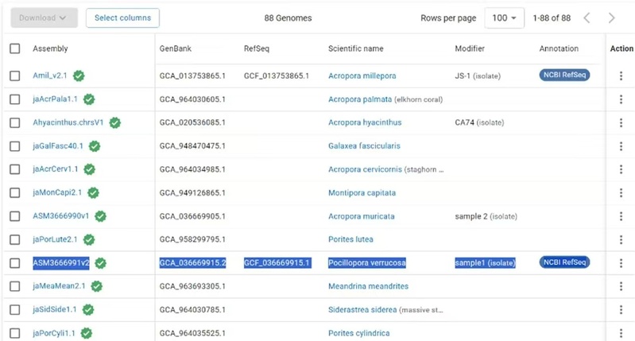Check the box for Ahyacinthus.chrsV1

(15, 122)
